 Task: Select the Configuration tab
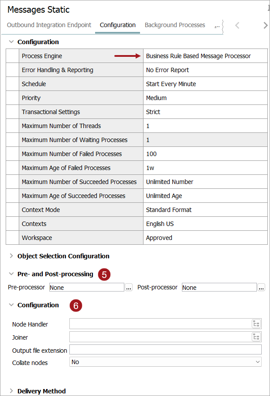click(x=118, y=25)
